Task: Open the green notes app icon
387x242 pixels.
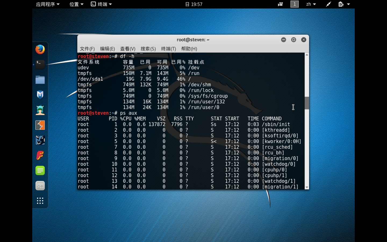Action: 40,170
